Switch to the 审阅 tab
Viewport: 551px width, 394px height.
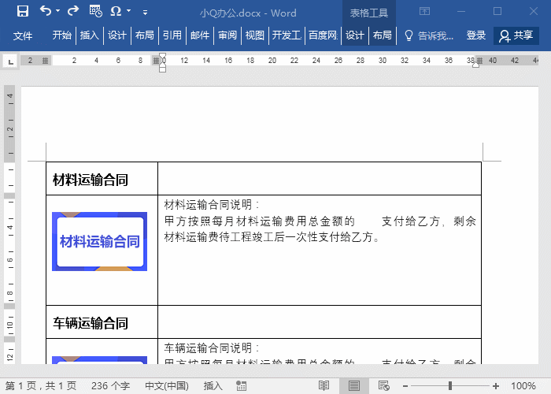tap(227, 35)
